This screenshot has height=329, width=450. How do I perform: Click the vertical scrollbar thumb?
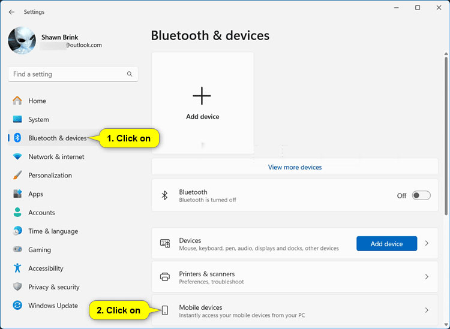446,136
